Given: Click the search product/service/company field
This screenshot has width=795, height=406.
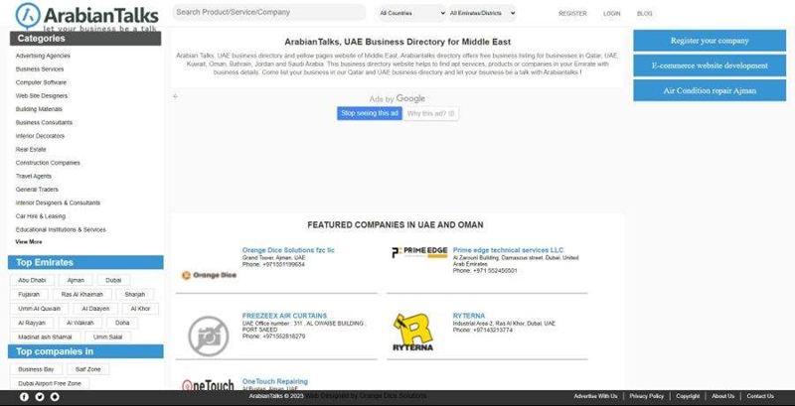Looking at the screenshot, I should tap(268, 13).
